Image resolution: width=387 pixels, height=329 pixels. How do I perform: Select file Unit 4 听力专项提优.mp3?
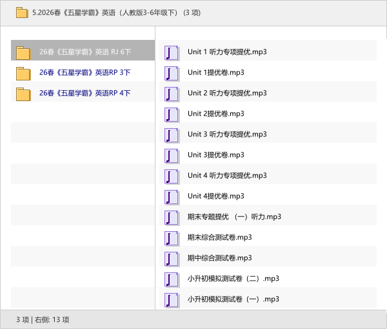click(226, 176)
